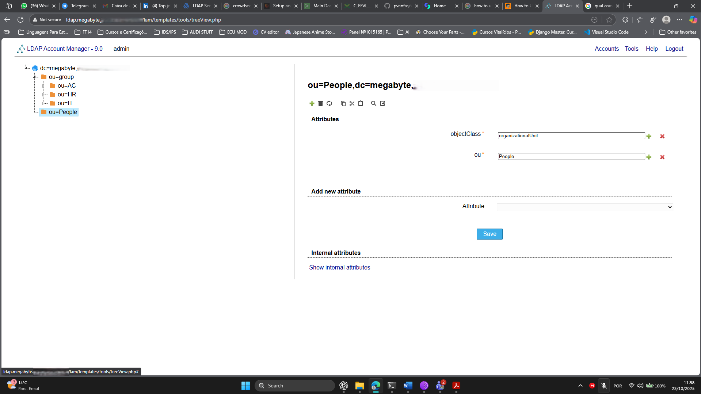Viewport: 701px width, 394px height.
Task: Select the ou=HR tree entry
Action: pyautogui.click(x=66, y=94)
